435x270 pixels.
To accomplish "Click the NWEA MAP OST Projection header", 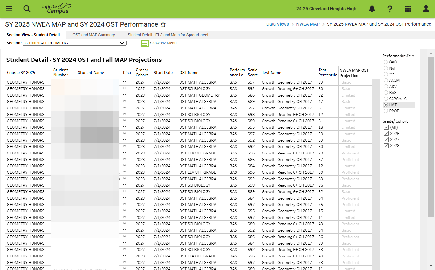I will click(x=355, y=73).
